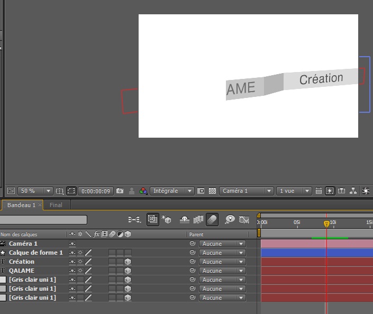This screenshot has width=373, height=314.
Task: Click the Draft 3D button in timeline
Action: coord(166,219)
